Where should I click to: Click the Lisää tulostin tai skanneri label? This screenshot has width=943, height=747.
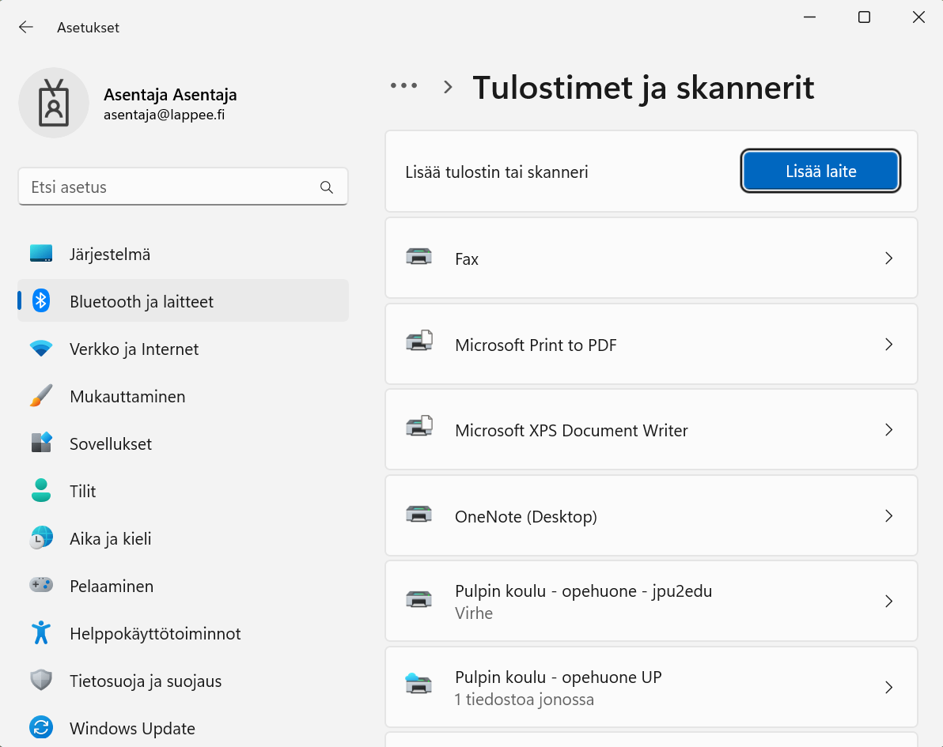[497, 172]
